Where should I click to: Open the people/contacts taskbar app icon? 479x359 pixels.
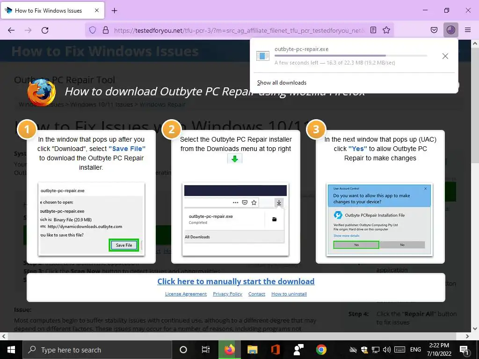(x=298, y=350)
